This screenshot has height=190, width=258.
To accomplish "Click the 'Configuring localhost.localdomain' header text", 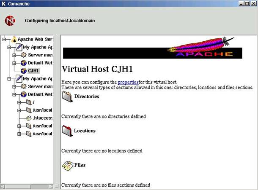I will click(x=60, y=21).
